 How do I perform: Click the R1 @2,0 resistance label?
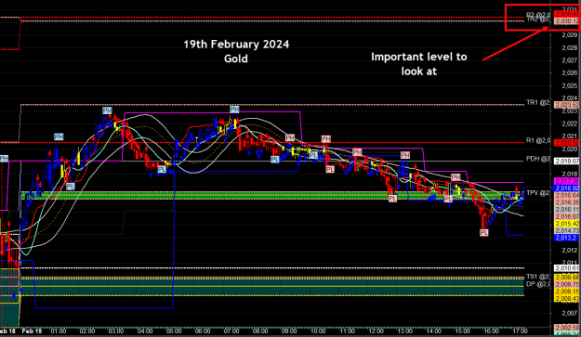[x=538, y=140]
